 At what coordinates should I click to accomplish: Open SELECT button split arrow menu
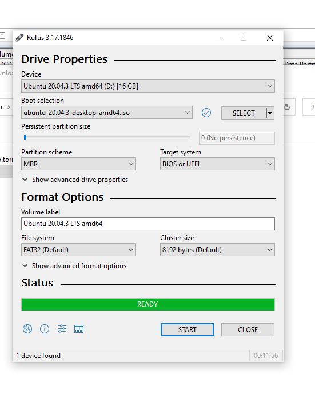[x=270, y=113]
